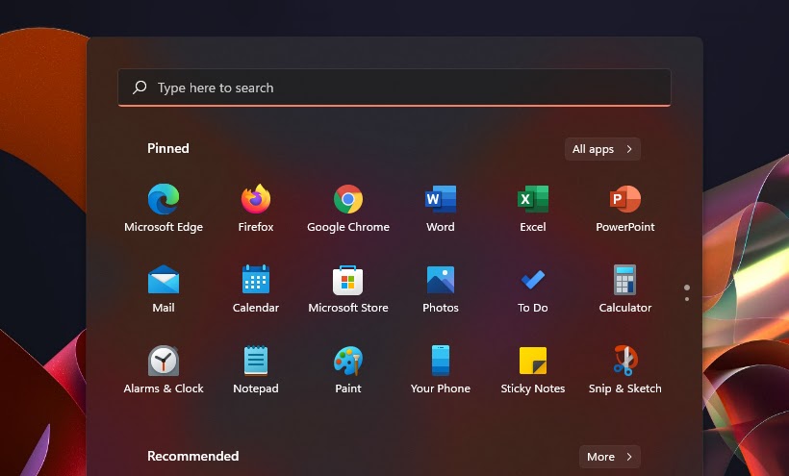
Task: Launch PowerPoint from the Start menu
Action: [x=625, y=199]
